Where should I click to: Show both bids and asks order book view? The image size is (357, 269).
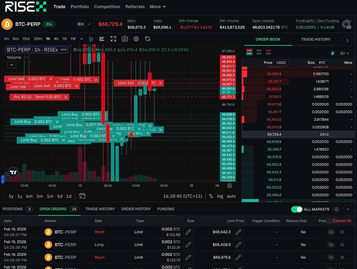(x=250, y=52)
